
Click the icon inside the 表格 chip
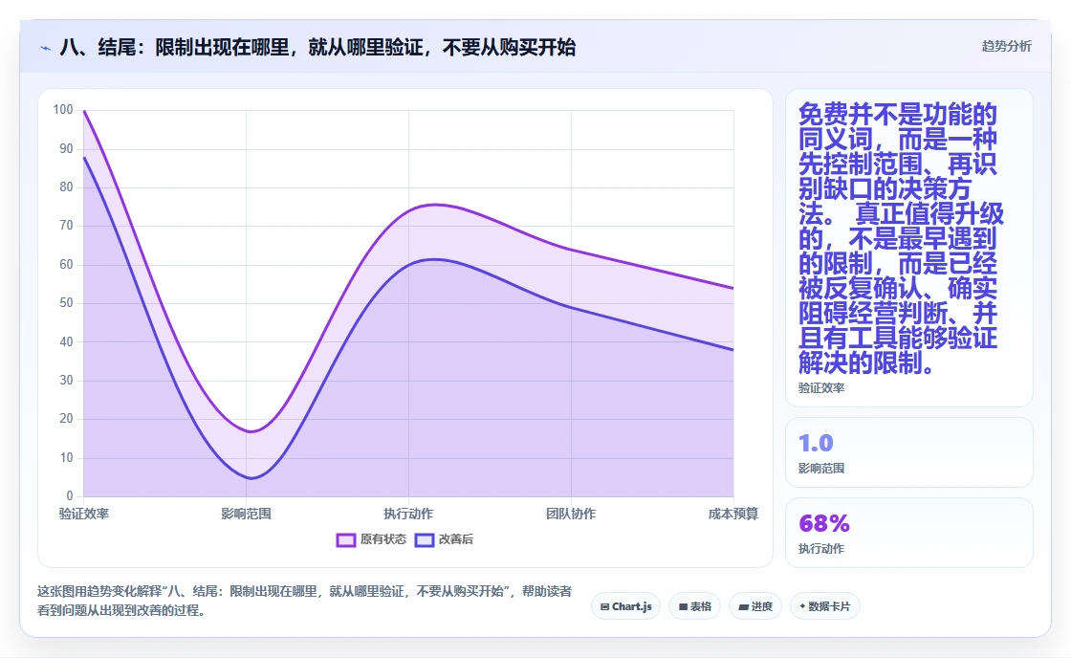click(683, 606)
